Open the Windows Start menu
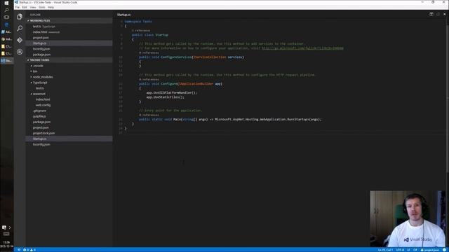Image resolution: width=449 pixels, height=252 pixels. (x=6, y=3)
